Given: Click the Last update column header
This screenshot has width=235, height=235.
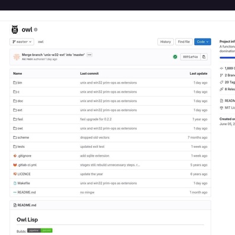Looking at the screenshot, I should pos(198,74).
